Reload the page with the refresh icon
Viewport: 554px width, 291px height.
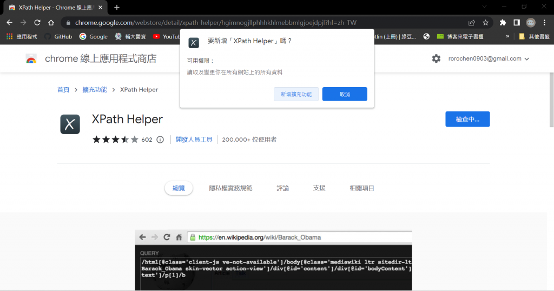point(37,23)
